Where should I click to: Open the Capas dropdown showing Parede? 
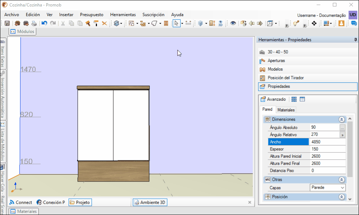(328, 187)
